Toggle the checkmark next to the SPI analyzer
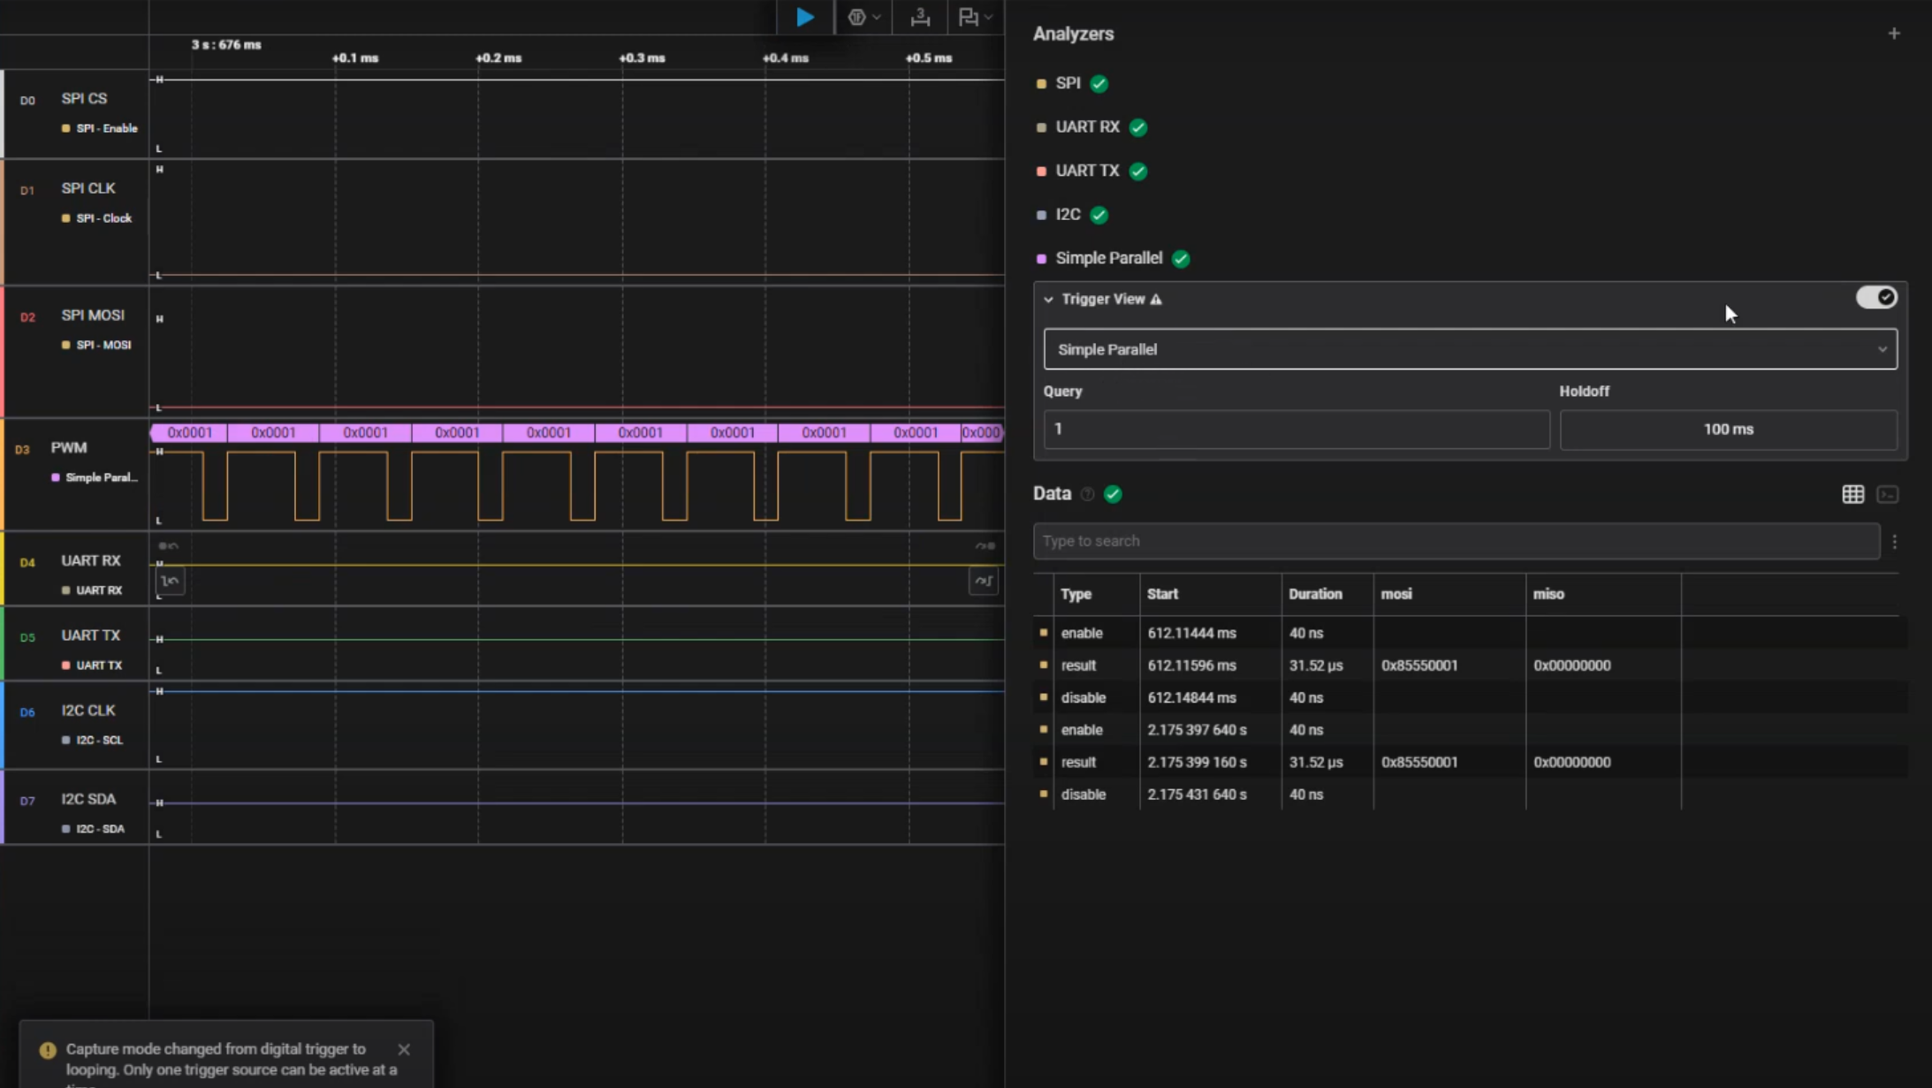The width and height of the screenshot is (1932, 1088). [x=1098, y=82]
